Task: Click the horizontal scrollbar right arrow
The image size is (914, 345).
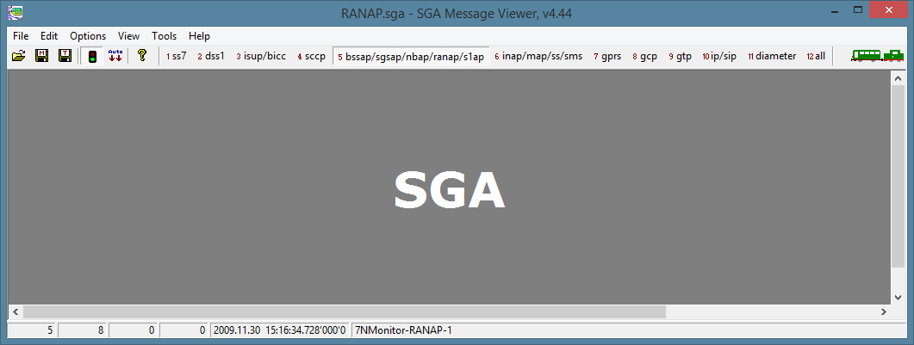Action: (x=884, y=311)
